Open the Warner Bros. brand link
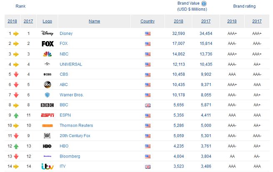Image resolution: width=273 pixels, height=172 pixels. pyautogui.click(x=71, y=95)
